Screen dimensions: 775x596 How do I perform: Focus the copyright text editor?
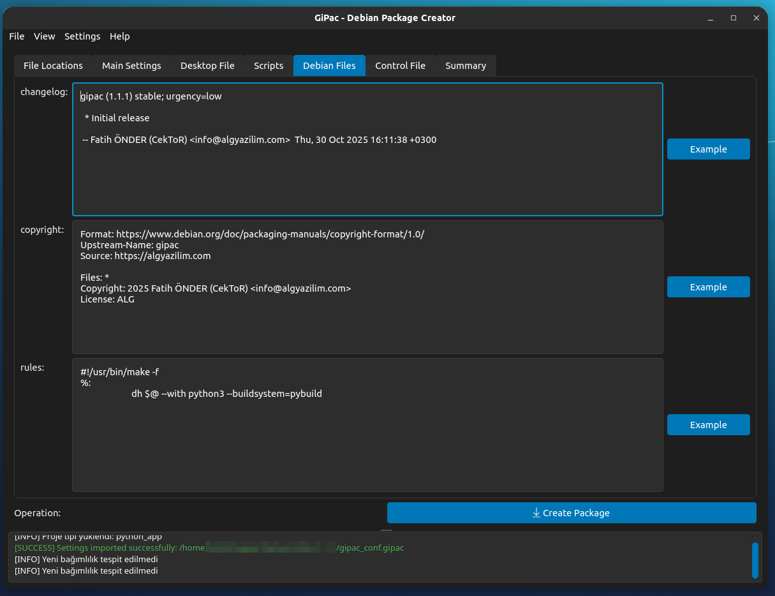[x=367, y=287]
